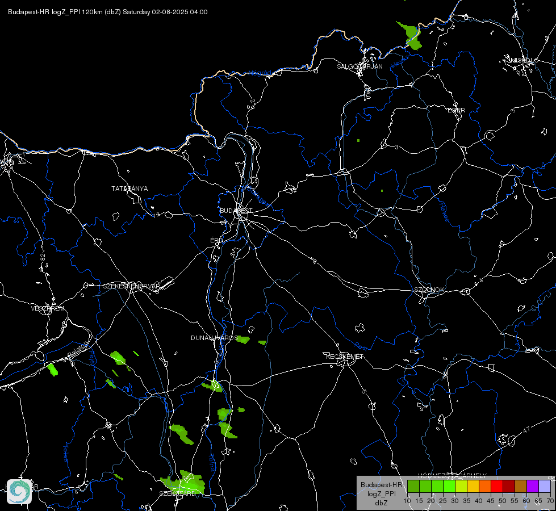
Task: Click the SZEKSZÁRD city label
Action: click(x=177, y=493)
